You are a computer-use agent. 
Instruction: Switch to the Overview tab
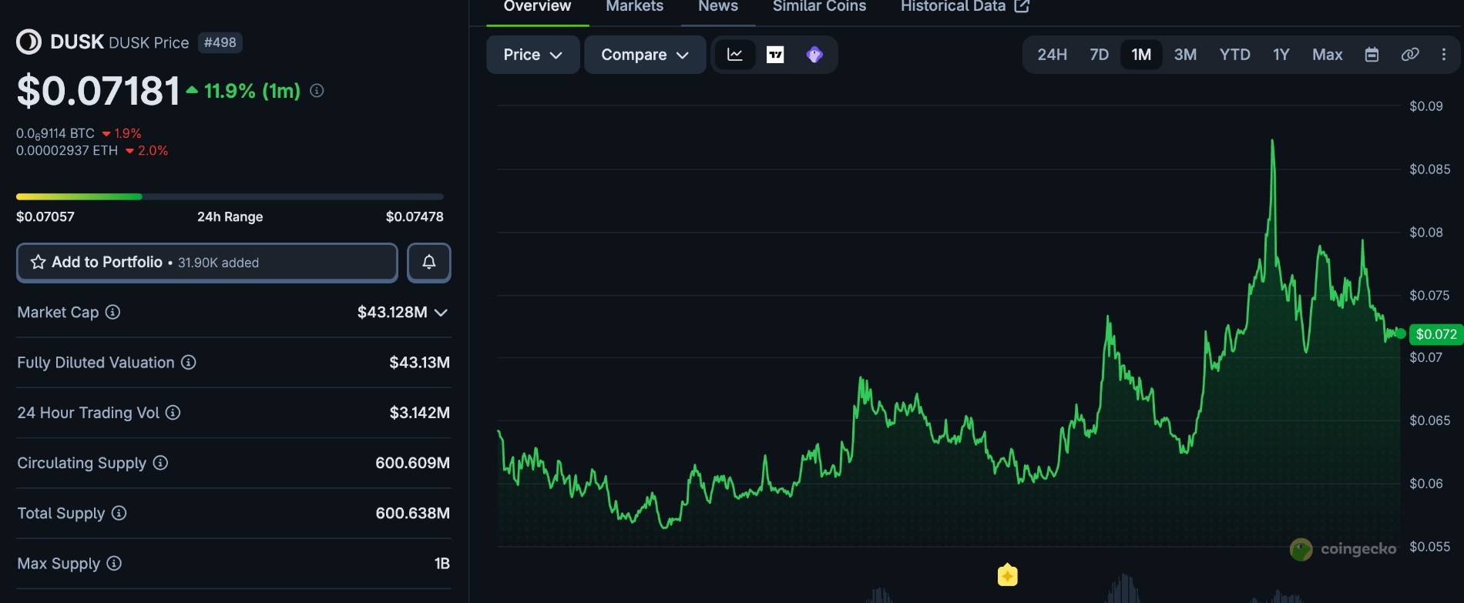click(x=537, y=7)
